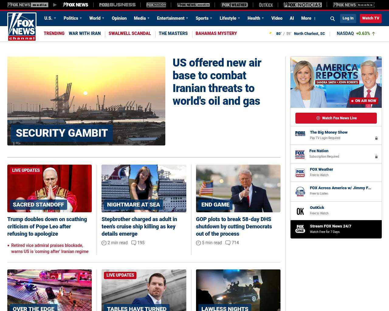
Task: Click the Fox Nation icon in sidebar list
Action: pyautogui.click(x=300, y=155)
